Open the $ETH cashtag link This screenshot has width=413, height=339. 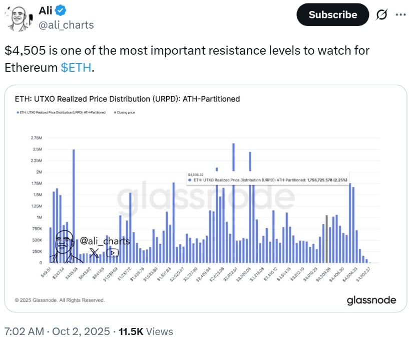pos(76,67)
